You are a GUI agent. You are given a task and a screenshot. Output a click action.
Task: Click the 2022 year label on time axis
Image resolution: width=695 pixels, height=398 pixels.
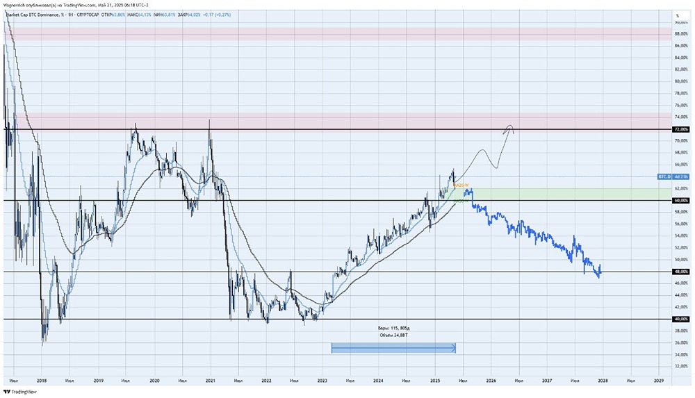click(x=266, y=381)
